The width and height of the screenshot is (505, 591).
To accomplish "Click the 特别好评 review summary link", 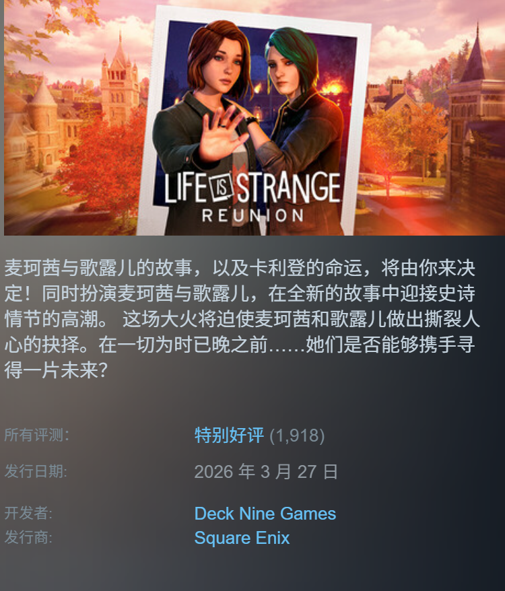I will click(x=229, y=436).
